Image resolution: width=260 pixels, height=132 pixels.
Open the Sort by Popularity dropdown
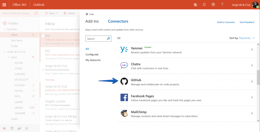coord(247,38)
